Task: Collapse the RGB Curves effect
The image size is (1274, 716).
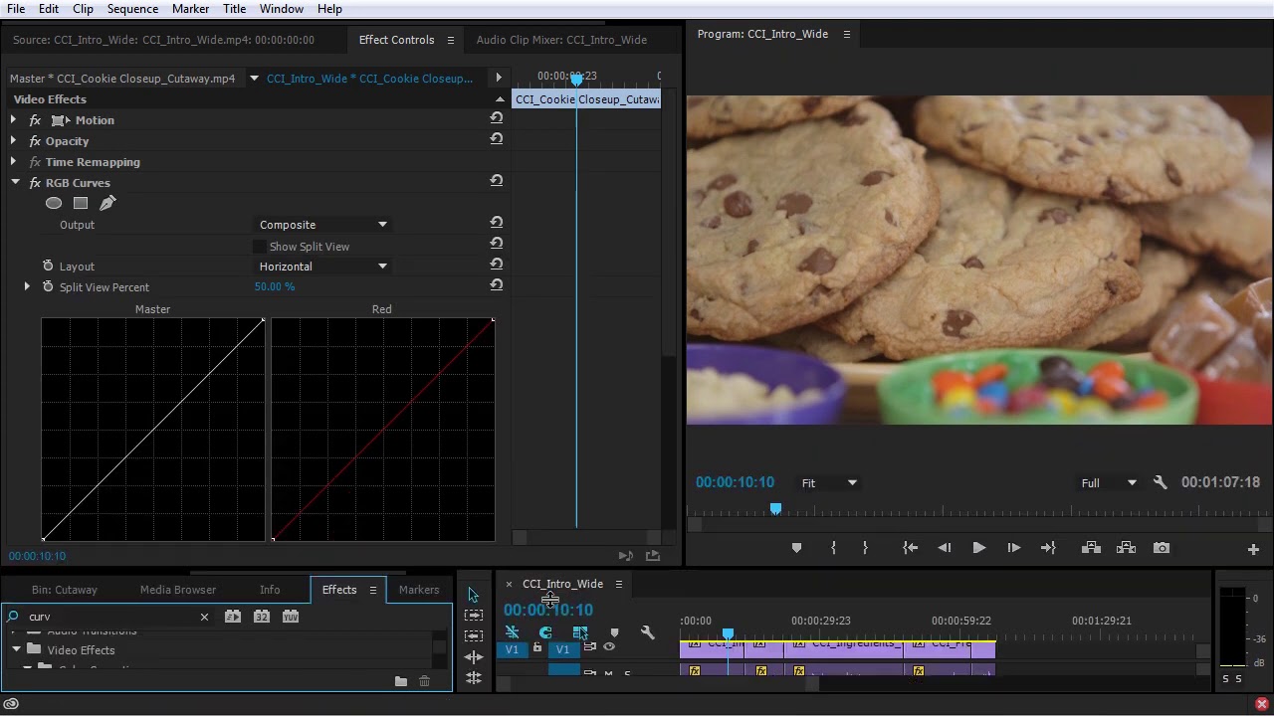Action: 15,183
